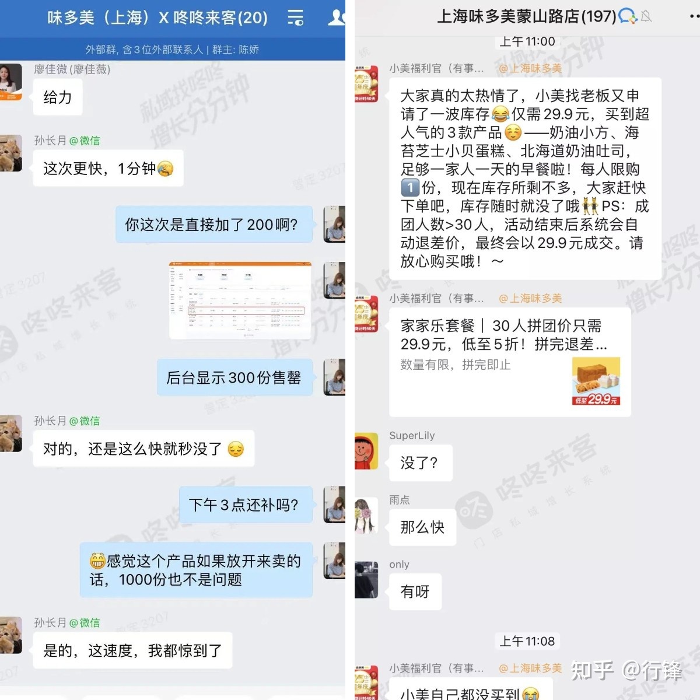This screenshot has height=700, width=700.
Task: Open group members icon in blue header
Action: click(337, 17)
